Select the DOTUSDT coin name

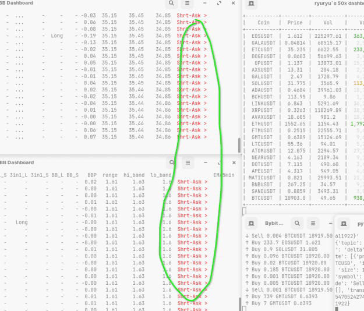(263, 164)
